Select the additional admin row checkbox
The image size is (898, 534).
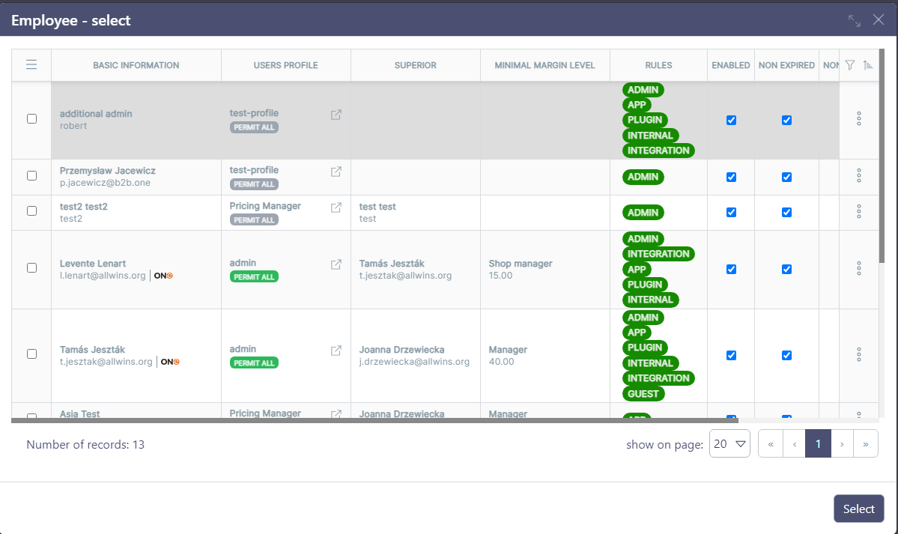(x=31, y=119)
